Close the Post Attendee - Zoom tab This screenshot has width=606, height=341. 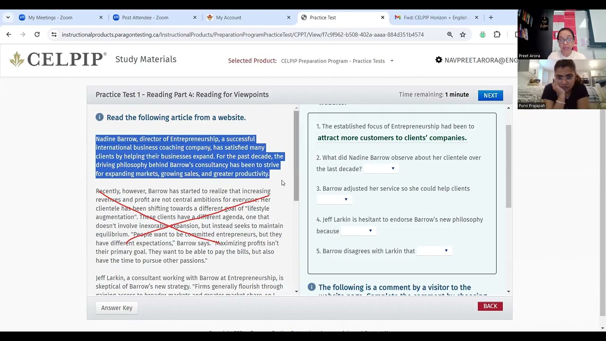pos(195,18)
